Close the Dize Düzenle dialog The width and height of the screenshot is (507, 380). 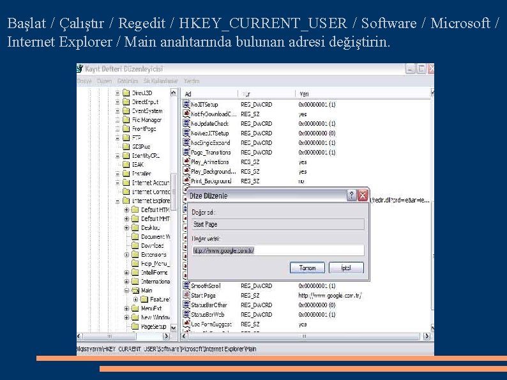pos(363,195)
